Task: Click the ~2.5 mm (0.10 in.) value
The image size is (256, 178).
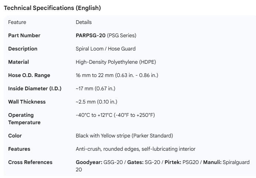Action: click(96, 102)
